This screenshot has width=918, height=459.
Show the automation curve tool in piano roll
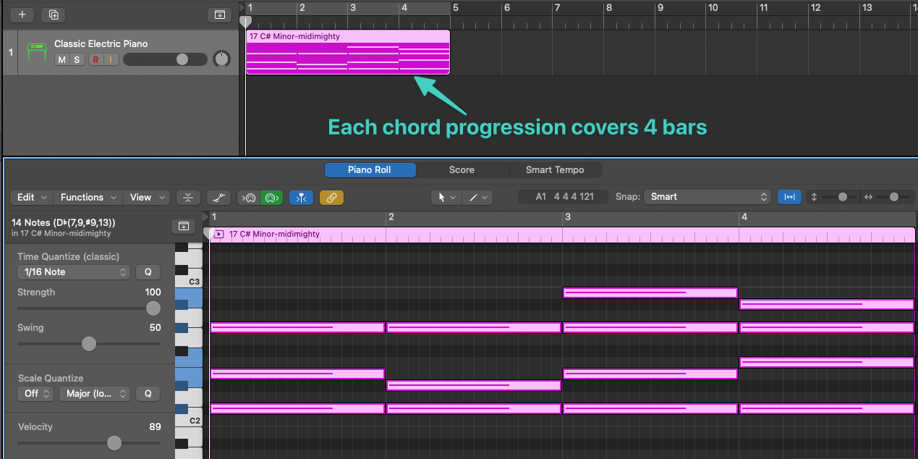[x=218, y=197]
